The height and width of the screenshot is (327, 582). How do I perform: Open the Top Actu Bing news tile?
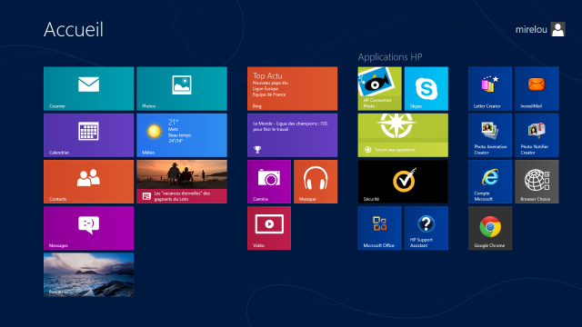pyautogui.click(x=293, y=89)
